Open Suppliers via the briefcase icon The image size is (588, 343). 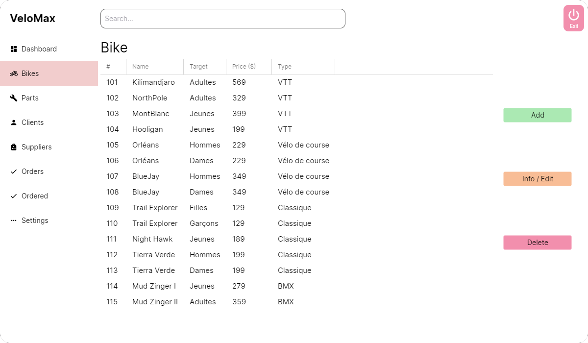[x=13, y=147]
